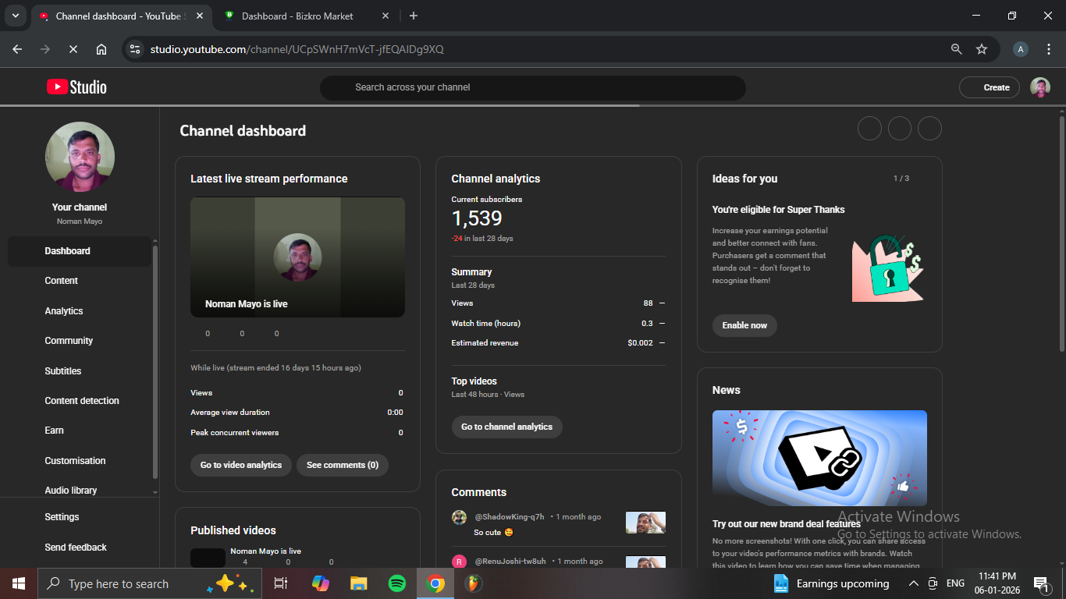Open FL Studio from the taskbar
The image size is (1066, 599).
(473, 583)
